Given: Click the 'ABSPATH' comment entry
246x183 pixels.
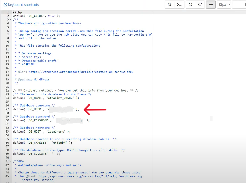Looking at the screenshot, I should click(28, 64).
